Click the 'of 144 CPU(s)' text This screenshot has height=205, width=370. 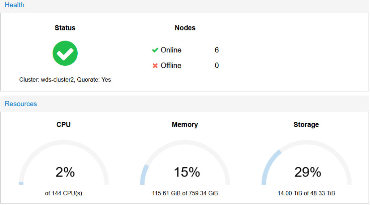coord(64,193)
